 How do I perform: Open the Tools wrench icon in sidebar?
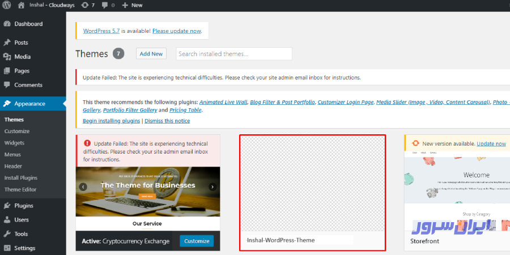[x=7, y=234]
